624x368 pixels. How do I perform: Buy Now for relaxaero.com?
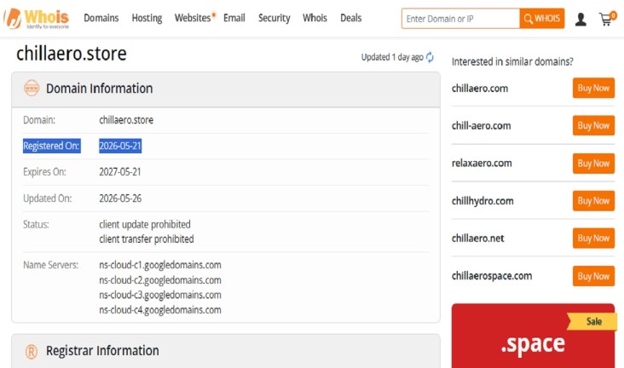pos(593,163)
